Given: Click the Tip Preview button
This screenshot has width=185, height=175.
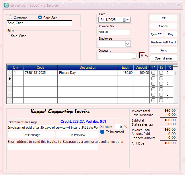Looking at the screenshot, I should 77,135.
